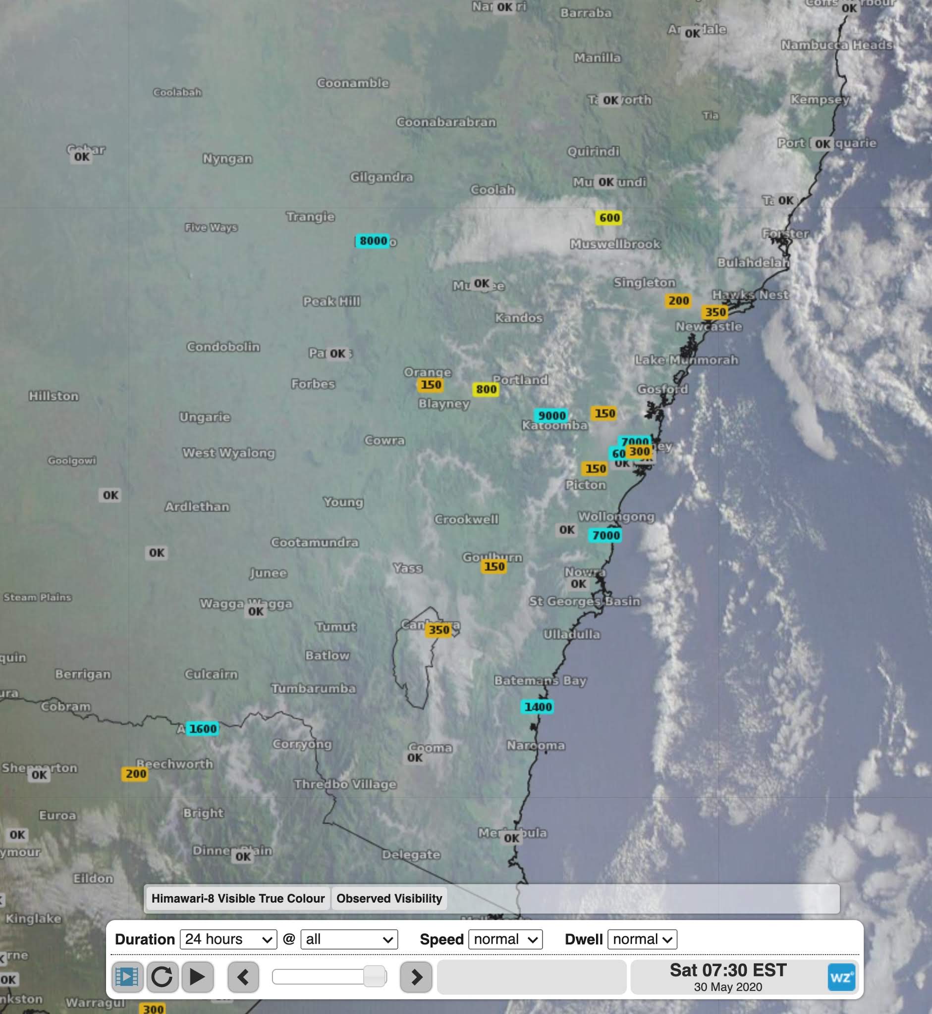Open the '@ all' frame selection dropdown
This screenshot has width=932, height=1014.
(x=348, y=939)
